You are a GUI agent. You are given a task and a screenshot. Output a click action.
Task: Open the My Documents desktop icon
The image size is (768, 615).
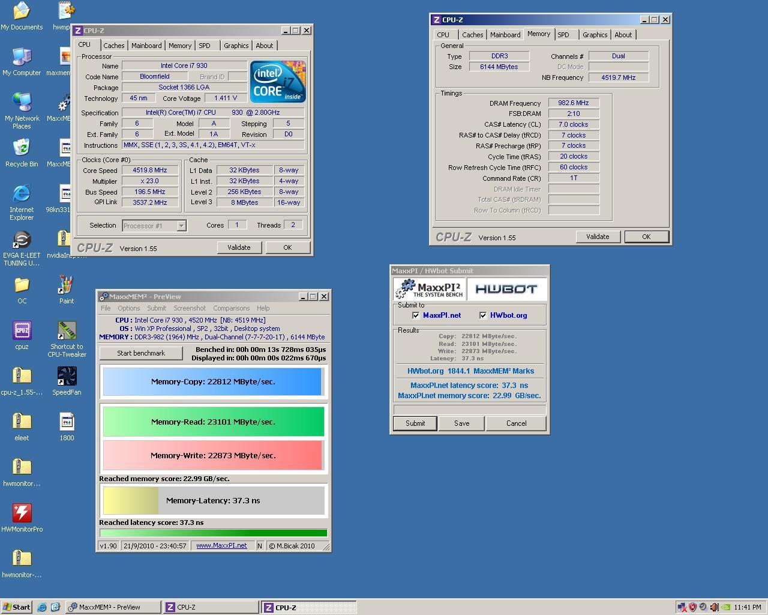22,16
